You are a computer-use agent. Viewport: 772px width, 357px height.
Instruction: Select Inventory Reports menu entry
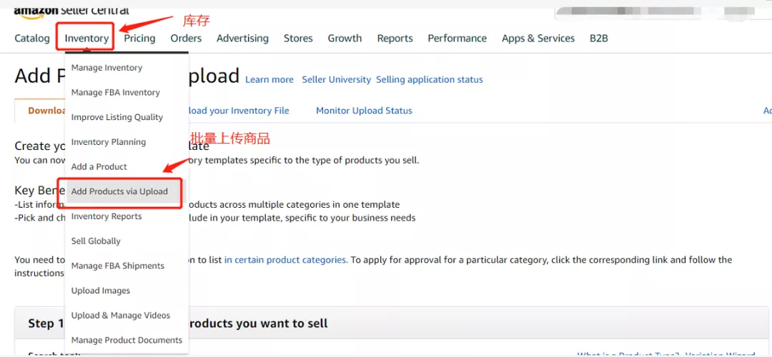[x=107, y=216]
